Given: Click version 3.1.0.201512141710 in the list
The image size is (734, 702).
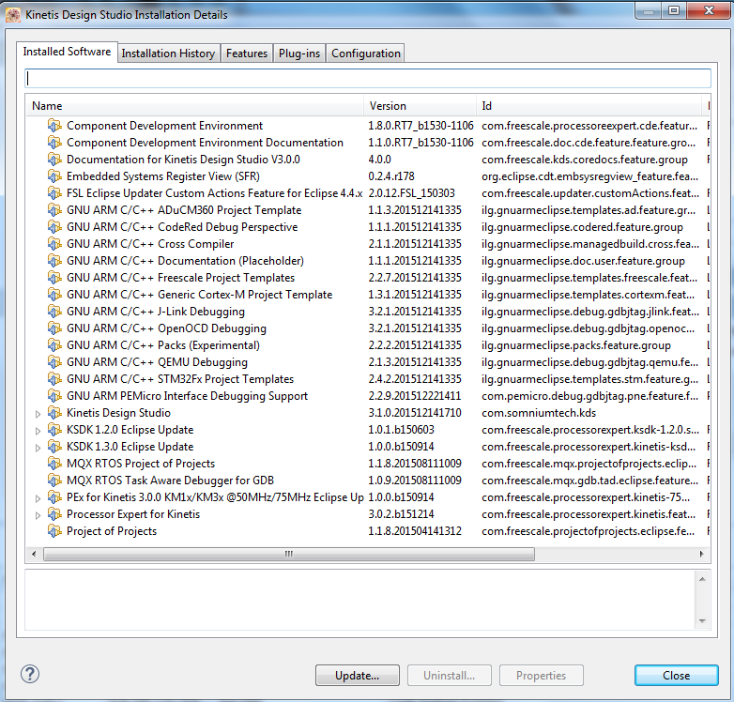Looking at the screenshot, I should click(x=415, y=413).
